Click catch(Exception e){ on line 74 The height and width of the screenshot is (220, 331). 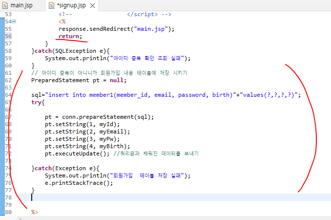point(65,168)
